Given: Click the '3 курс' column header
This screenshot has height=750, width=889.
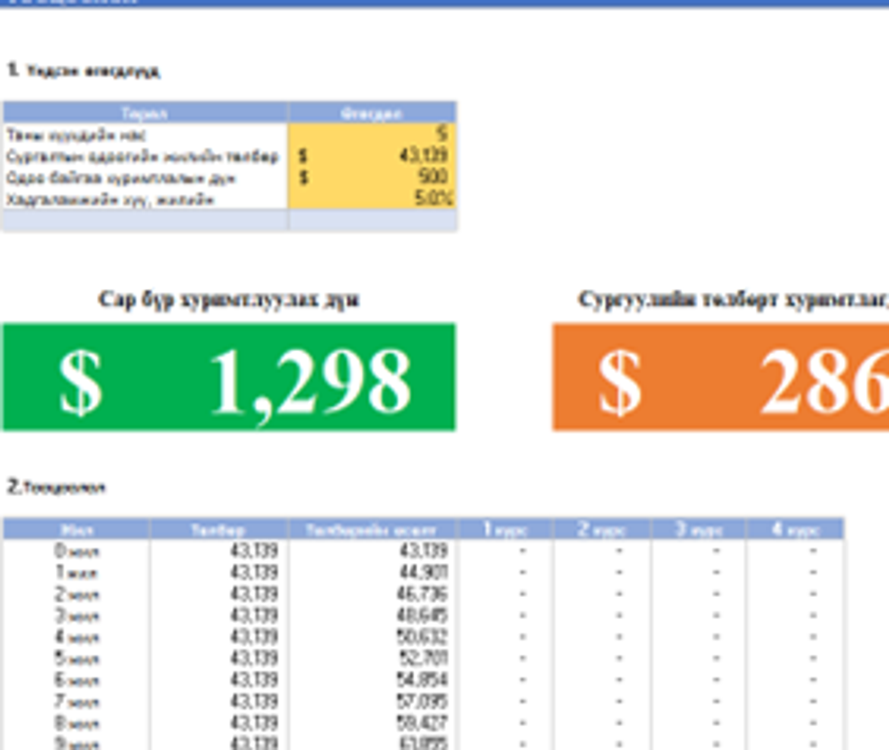Looking at the screenshot, I should pyautogui.click(x=699, y=529).
